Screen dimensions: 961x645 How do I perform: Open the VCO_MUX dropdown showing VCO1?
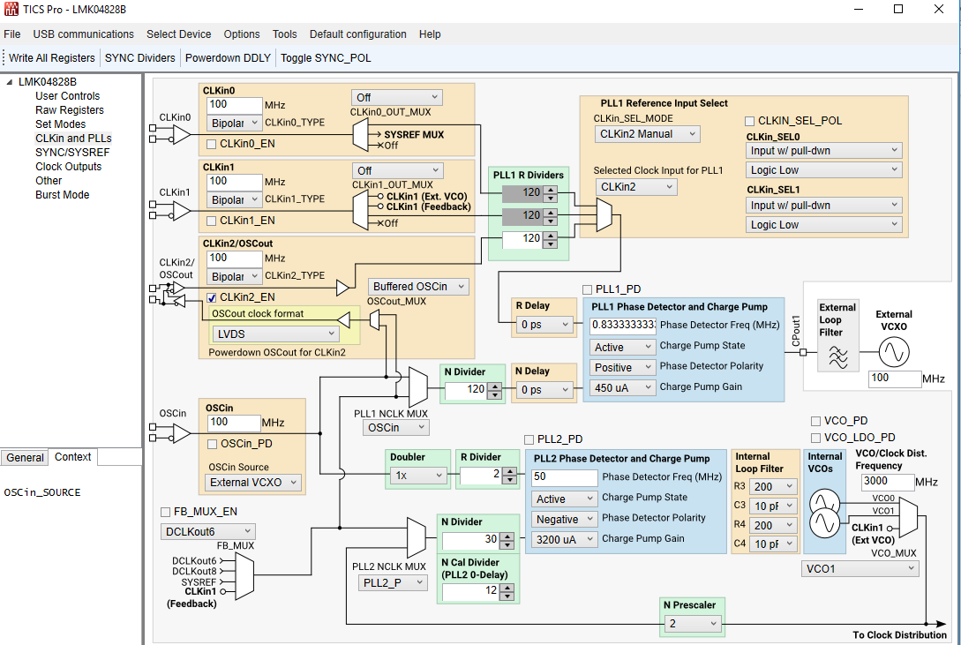click(x=860, y=569)
